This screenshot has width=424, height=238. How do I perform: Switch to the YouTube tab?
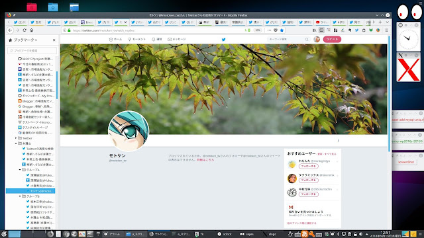[x=322, y=22]
